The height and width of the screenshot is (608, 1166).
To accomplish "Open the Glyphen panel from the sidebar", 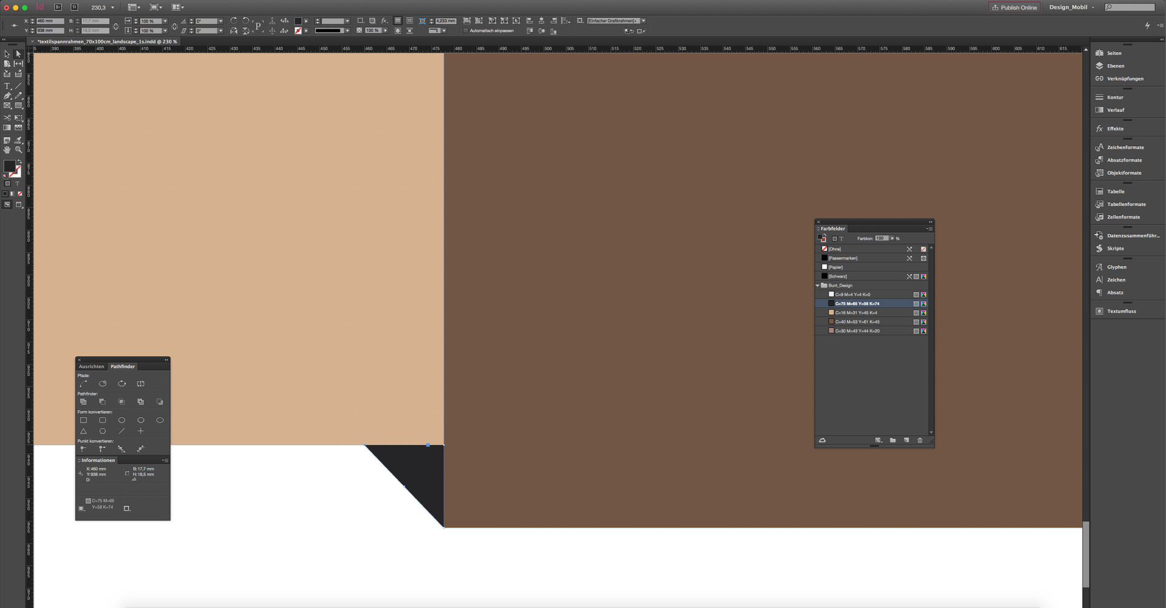I will [1116, 267].
